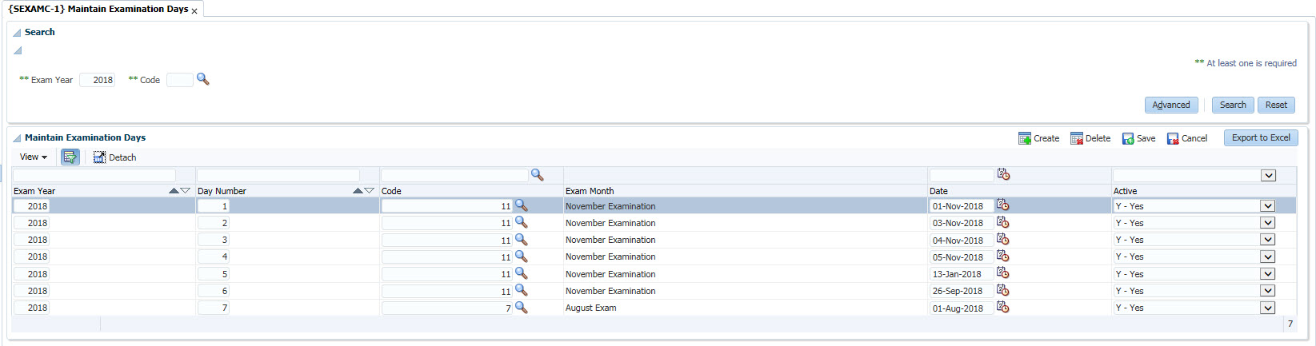
Task: Open code lookup for August Exam row
Action: click(521, 308)
